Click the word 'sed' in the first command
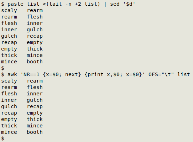This screenshot has height=142, width=193. [115, 4]
